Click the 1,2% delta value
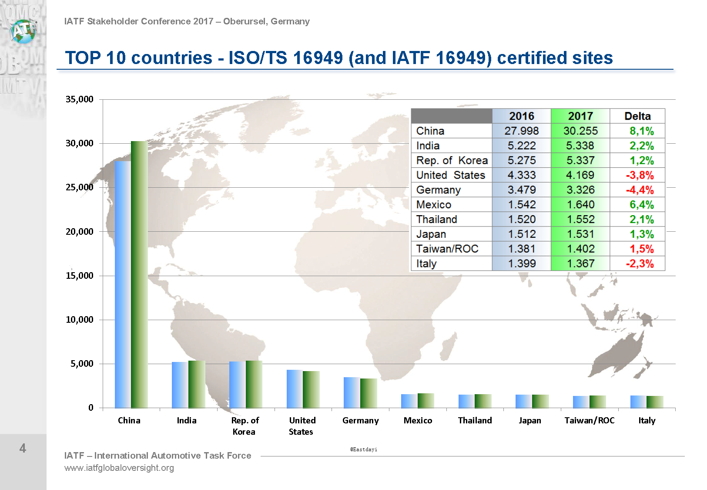 point(642,161)
